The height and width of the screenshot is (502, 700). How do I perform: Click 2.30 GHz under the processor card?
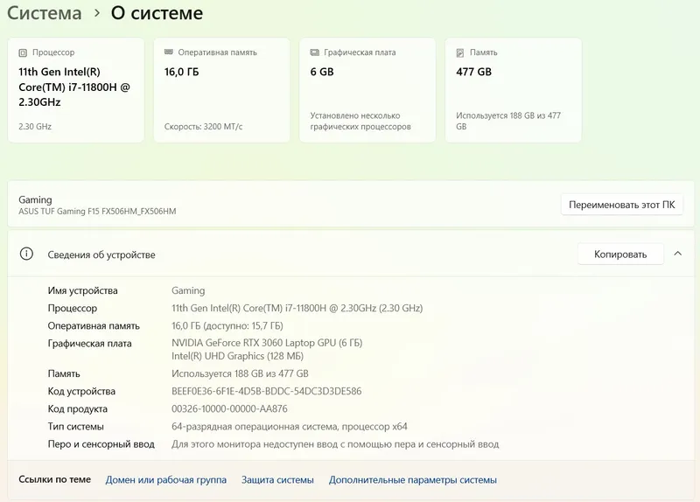35,126
